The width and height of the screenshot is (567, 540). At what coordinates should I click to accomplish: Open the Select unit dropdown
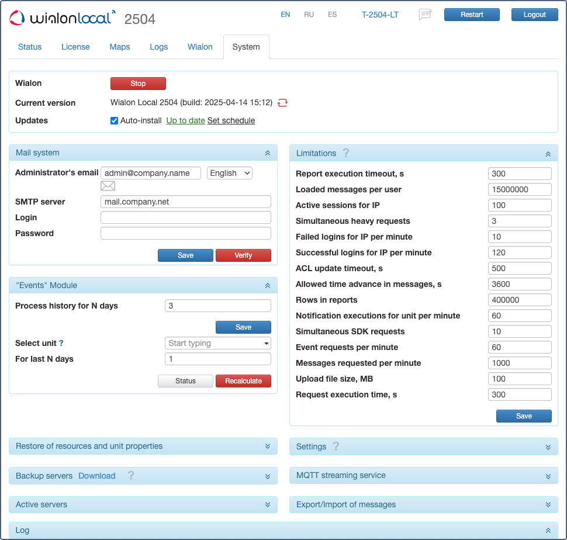coord(218,343)
